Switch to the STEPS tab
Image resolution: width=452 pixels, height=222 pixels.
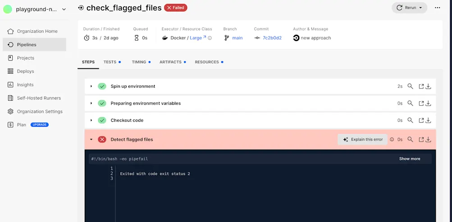pyautogui.click(x=88, y=62)
